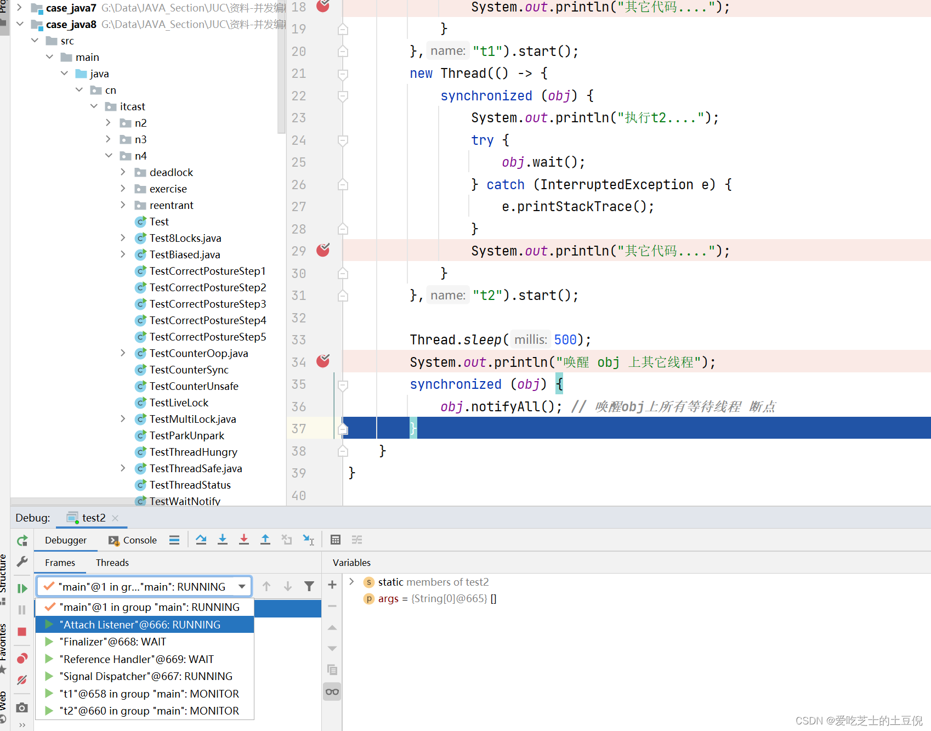The width and height of the screenshot is (931, 731).
Task: Switch to Debugger tab
Action: pyautogui.click(x=66, y=540)
